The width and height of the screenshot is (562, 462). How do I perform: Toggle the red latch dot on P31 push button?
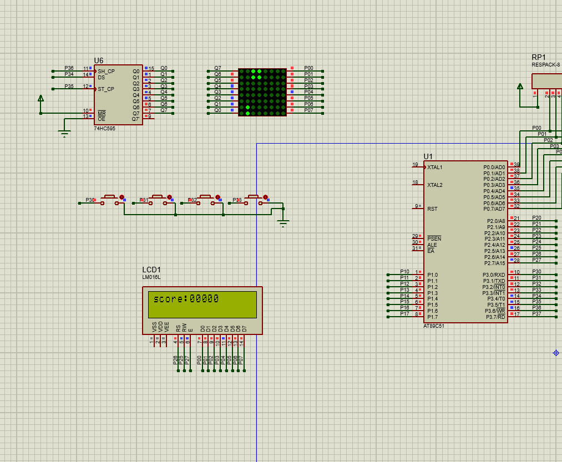169,197
